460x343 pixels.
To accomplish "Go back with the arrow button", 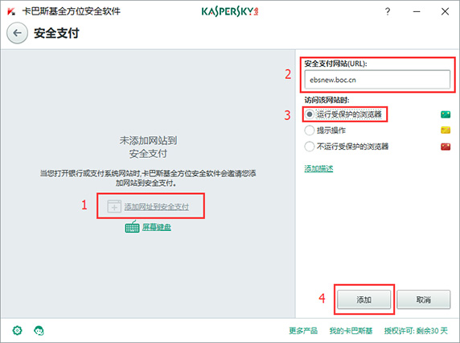I will [x=18, y=33].
